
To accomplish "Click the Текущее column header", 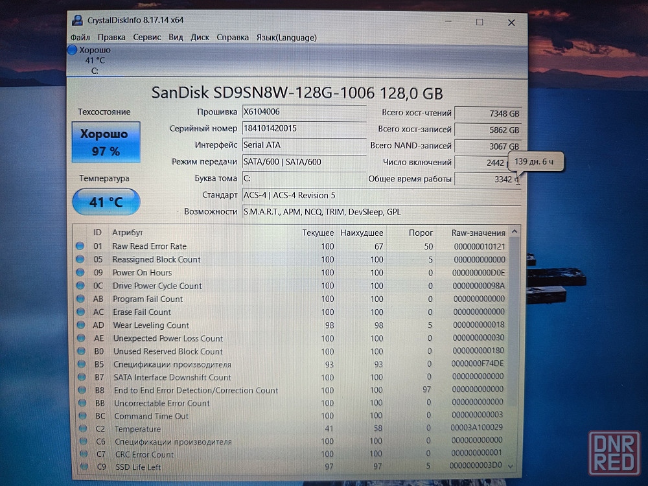I will [318, 233].
